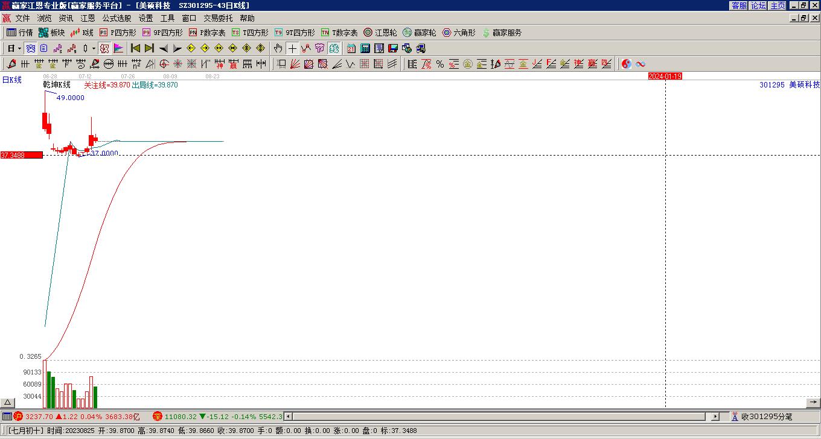Click the 客服 customer service button

739,5
